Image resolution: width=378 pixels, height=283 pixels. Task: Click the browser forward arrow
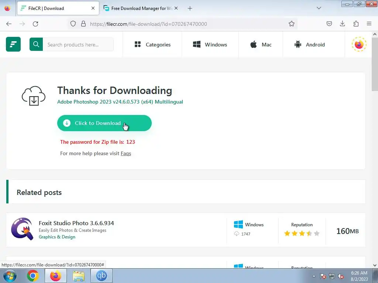coord(22,24)
